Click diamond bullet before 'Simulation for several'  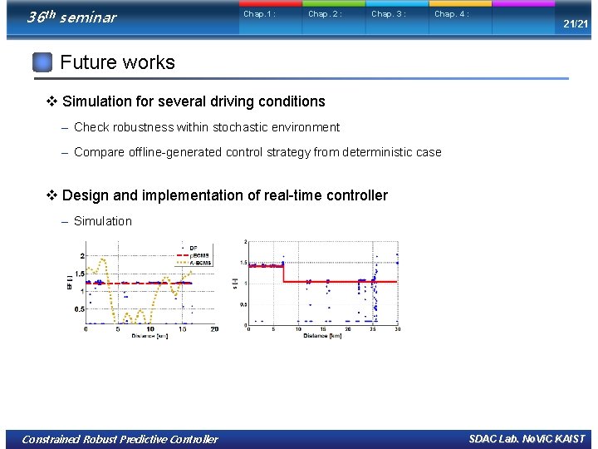(x=51, y=101)
